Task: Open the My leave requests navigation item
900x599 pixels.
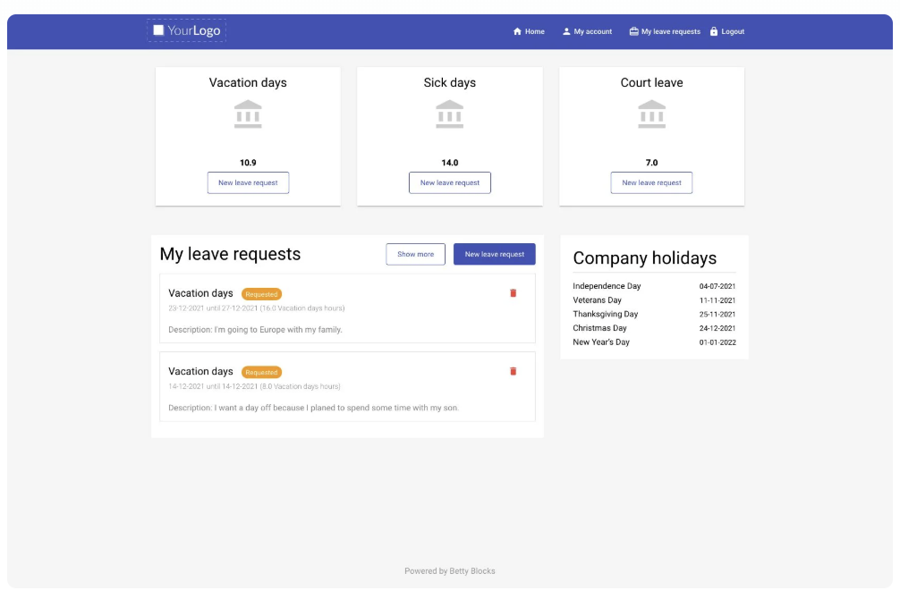Action: pyautogui.click(x=664, y=30)
